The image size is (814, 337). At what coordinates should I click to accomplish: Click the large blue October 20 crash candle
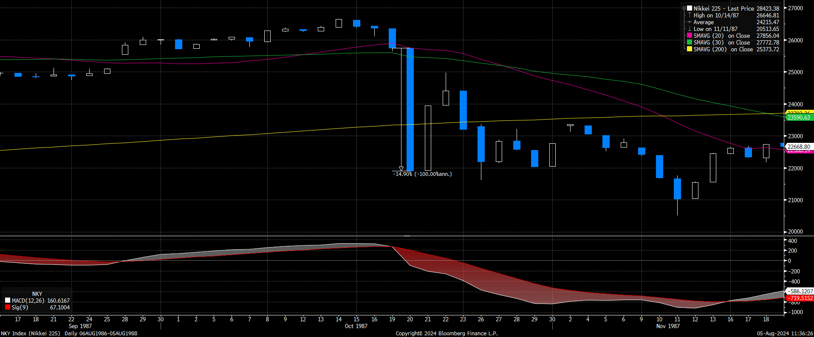click(410, 109)
